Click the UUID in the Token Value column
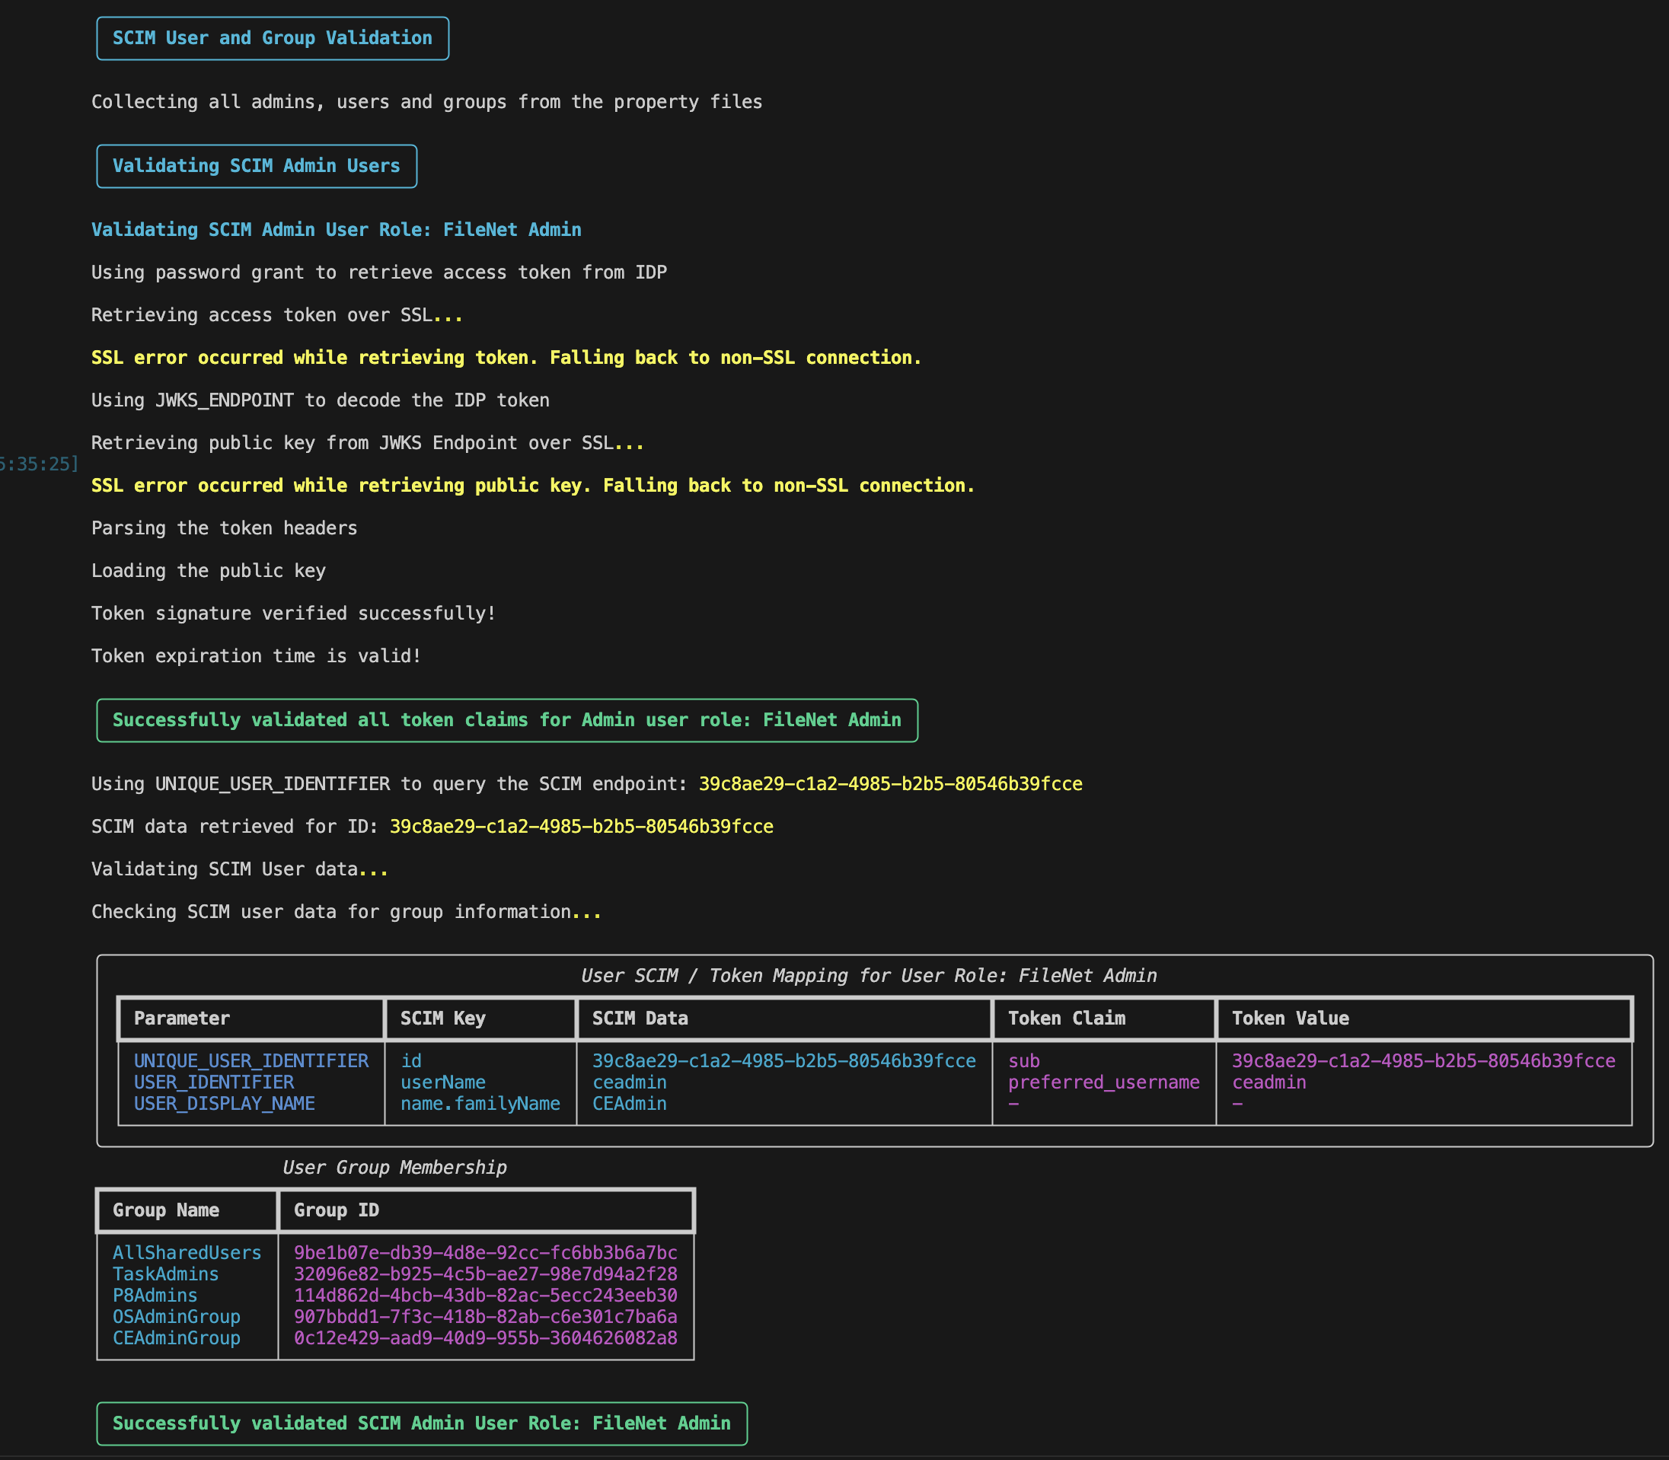Screen dimensions: 1669x1460 click(1423, 1061)
